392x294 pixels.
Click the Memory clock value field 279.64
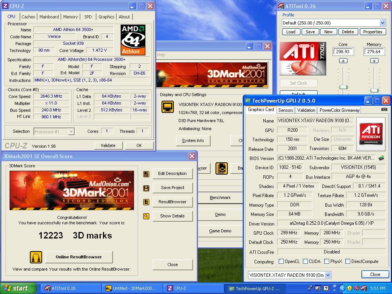click(x=374, y=52)
